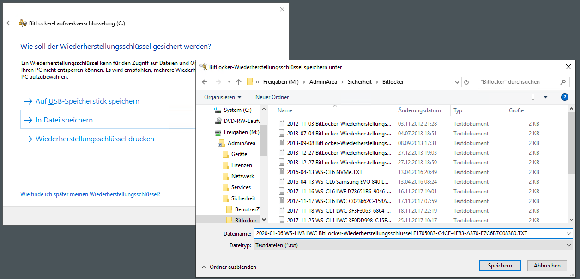Click the BitLocker key icon in the wizard title

(x=23, y=23)
